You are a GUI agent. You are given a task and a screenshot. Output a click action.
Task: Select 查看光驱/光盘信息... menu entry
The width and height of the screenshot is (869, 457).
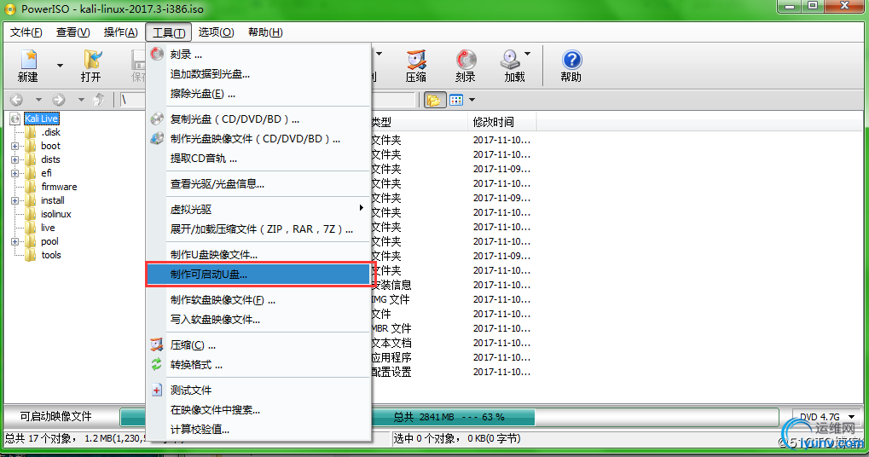(258, 184)
